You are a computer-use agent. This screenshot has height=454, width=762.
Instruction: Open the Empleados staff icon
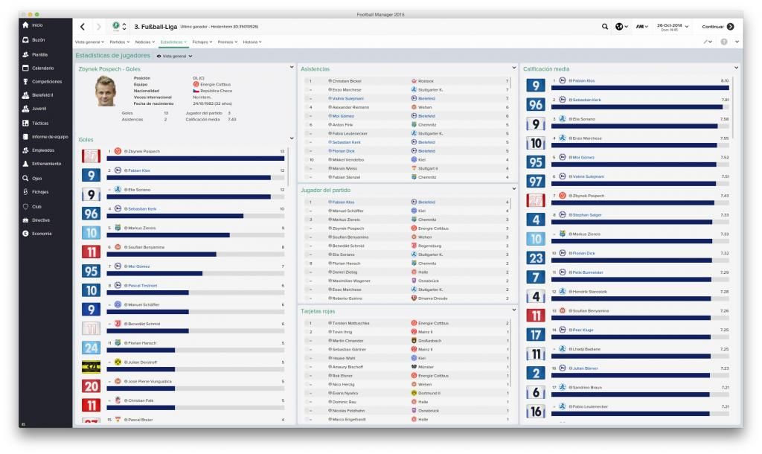(25, 150)
